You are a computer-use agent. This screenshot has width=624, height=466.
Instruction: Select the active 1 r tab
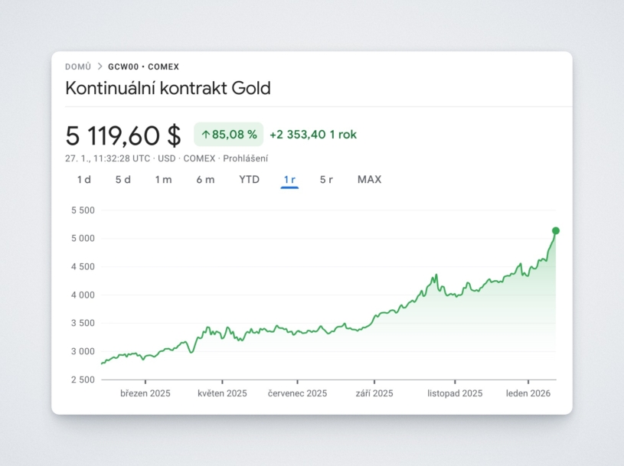pyautogui.click(x=289, y=180)
